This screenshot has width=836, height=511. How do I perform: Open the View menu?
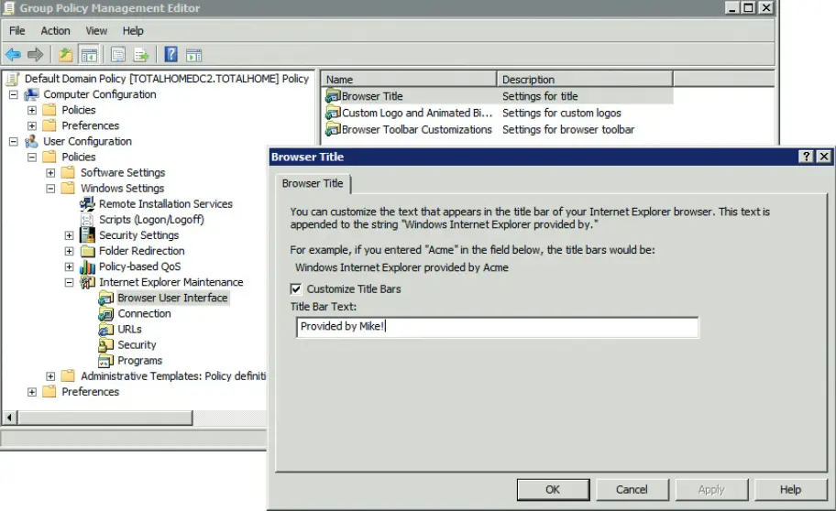(96, 30)
